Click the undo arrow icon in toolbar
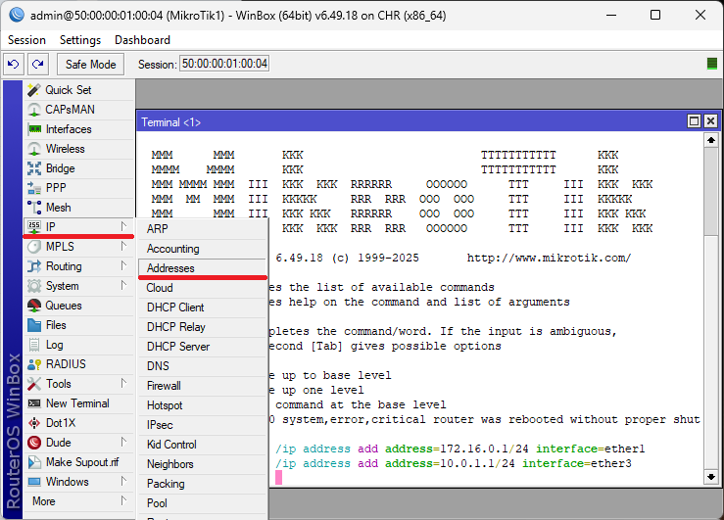This screenshot has width=724, height=520. (14, 64)
